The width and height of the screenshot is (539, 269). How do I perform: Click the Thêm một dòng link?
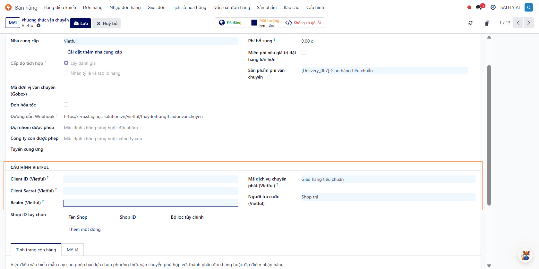point(84,229)
